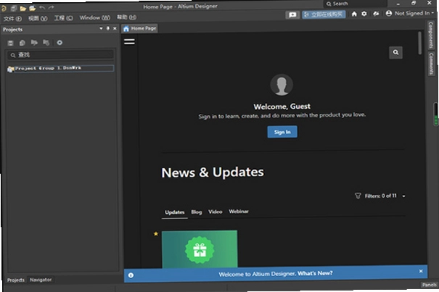Image resolution: width=439 pixels, height=292 pixels.
Task: Click the cloud connection status icon
Action: pos(376,14)
